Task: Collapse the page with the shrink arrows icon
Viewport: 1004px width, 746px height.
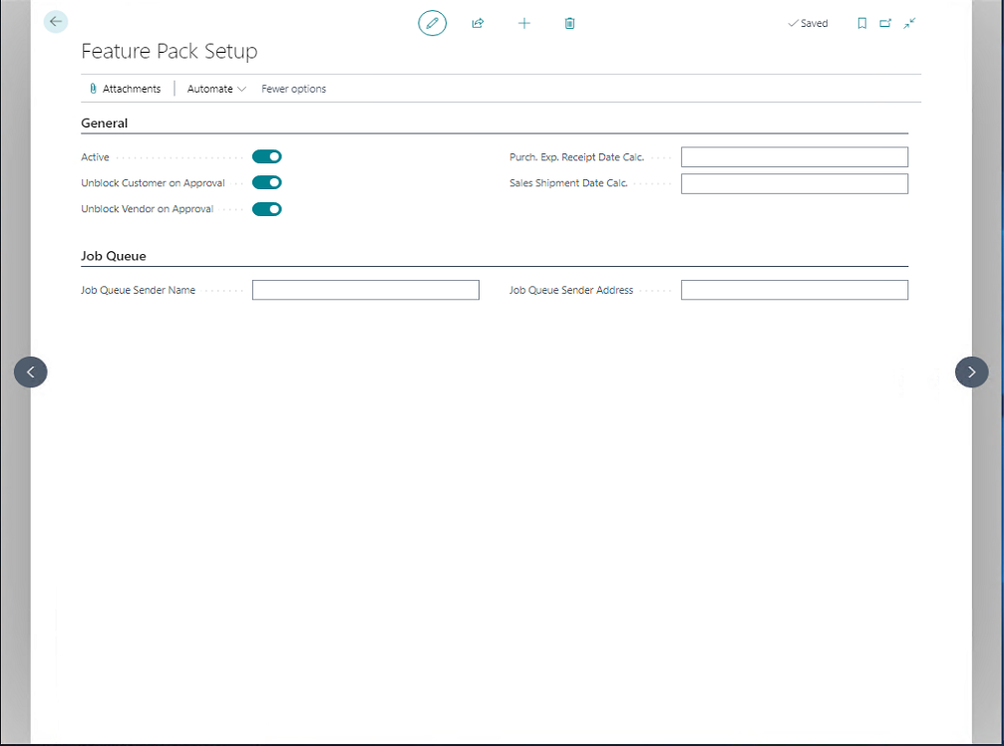Action: (909, 23)
